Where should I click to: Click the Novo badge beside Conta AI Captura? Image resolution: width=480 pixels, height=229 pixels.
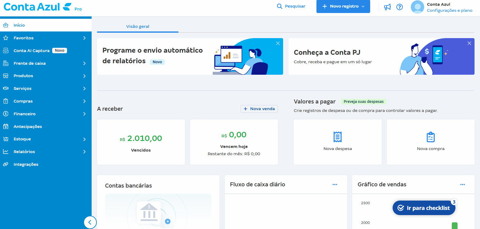coord(59,51)
